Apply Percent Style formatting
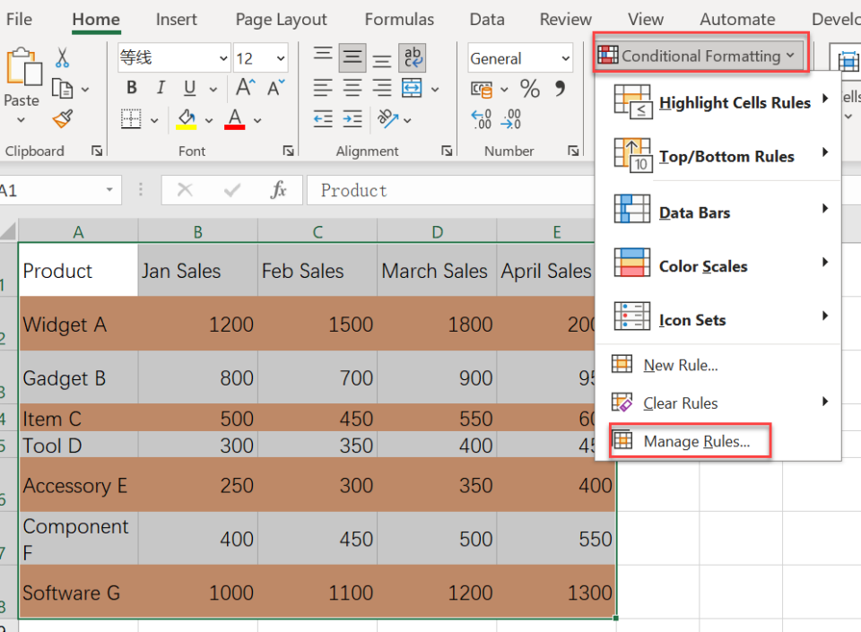The height and width of the screenshot is (632, 861). tap(529, 88)
